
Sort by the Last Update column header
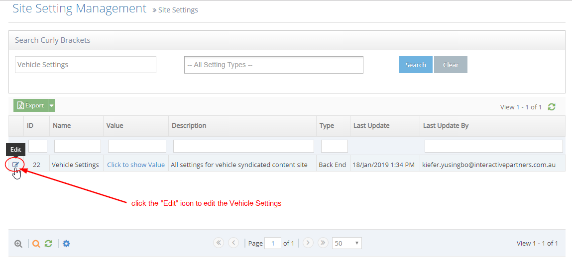(x=385, y=126)
